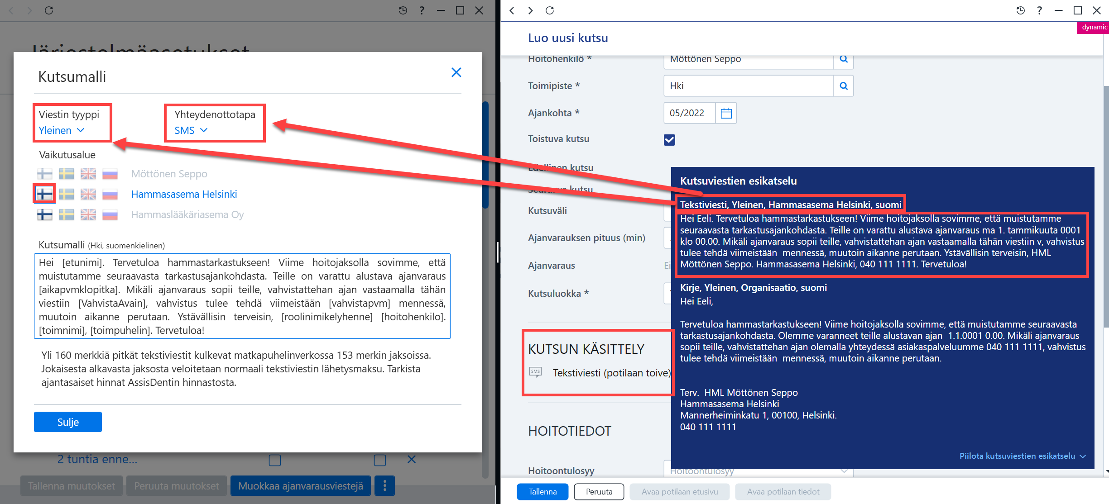This screenshot has width=1109, height=504.
Task: Reload the right window
Action: [x=550, y=10]
